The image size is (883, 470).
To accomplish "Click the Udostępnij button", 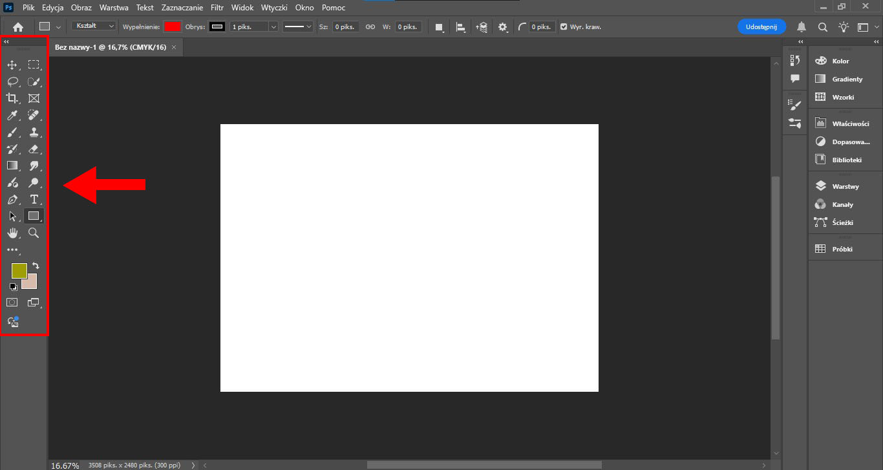I will (x=761, y=27).
